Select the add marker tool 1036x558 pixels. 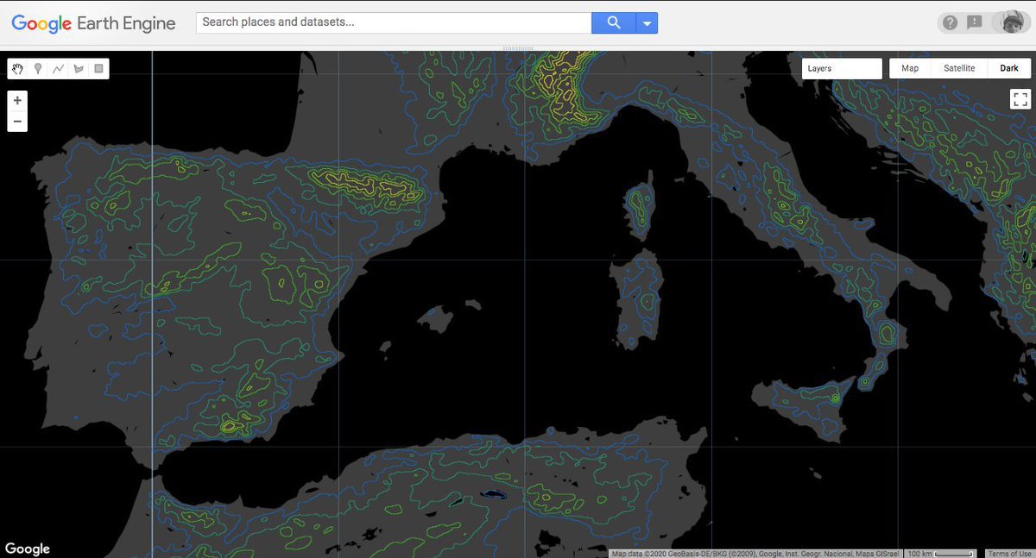(x=38, y=69)
